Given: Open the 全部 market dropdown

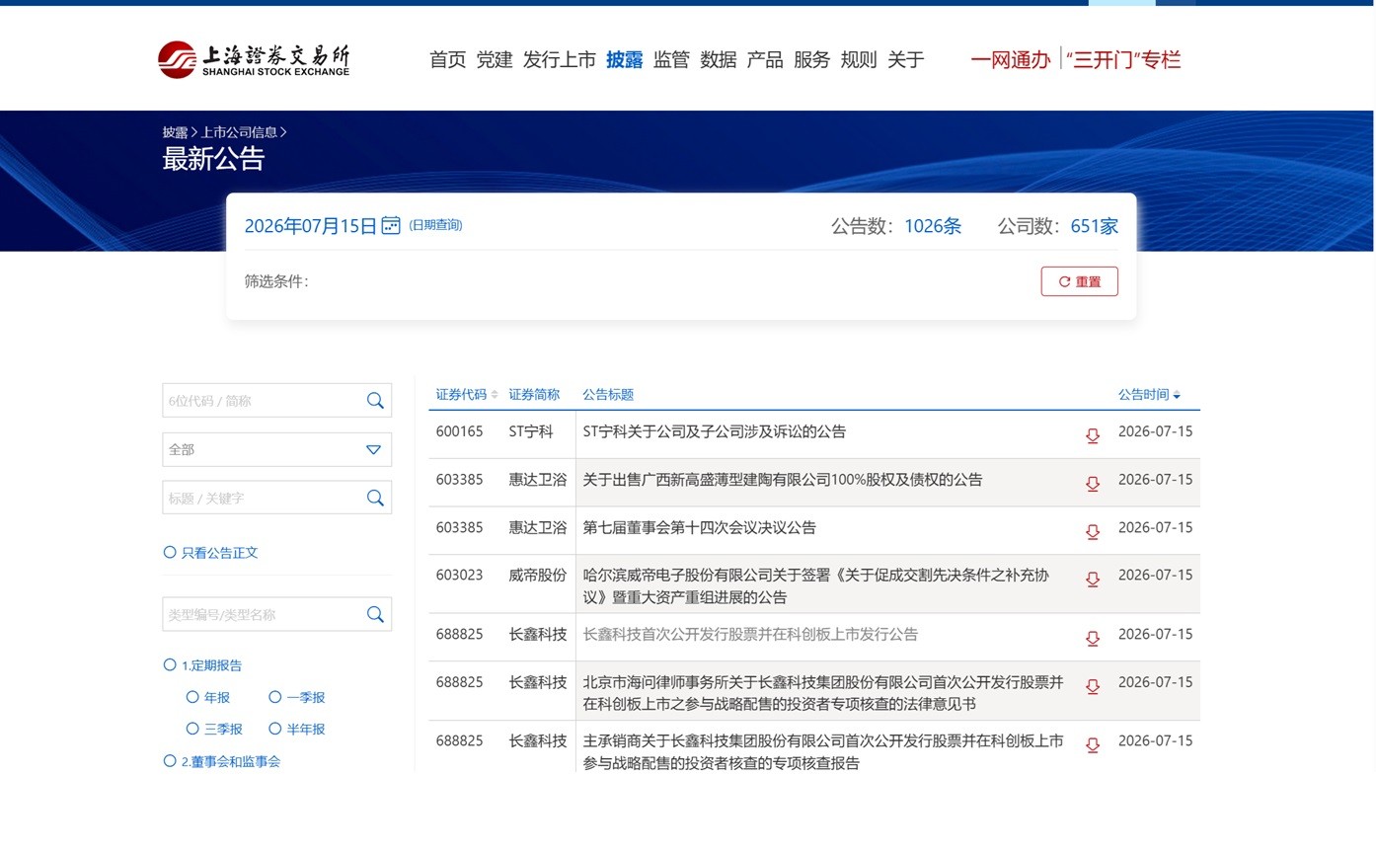Looking at the screenshot, I should [x=276, y=449].
